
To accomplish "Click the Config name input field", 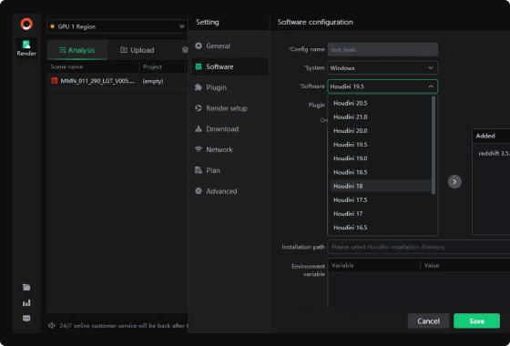I will (x=382, y=50).
